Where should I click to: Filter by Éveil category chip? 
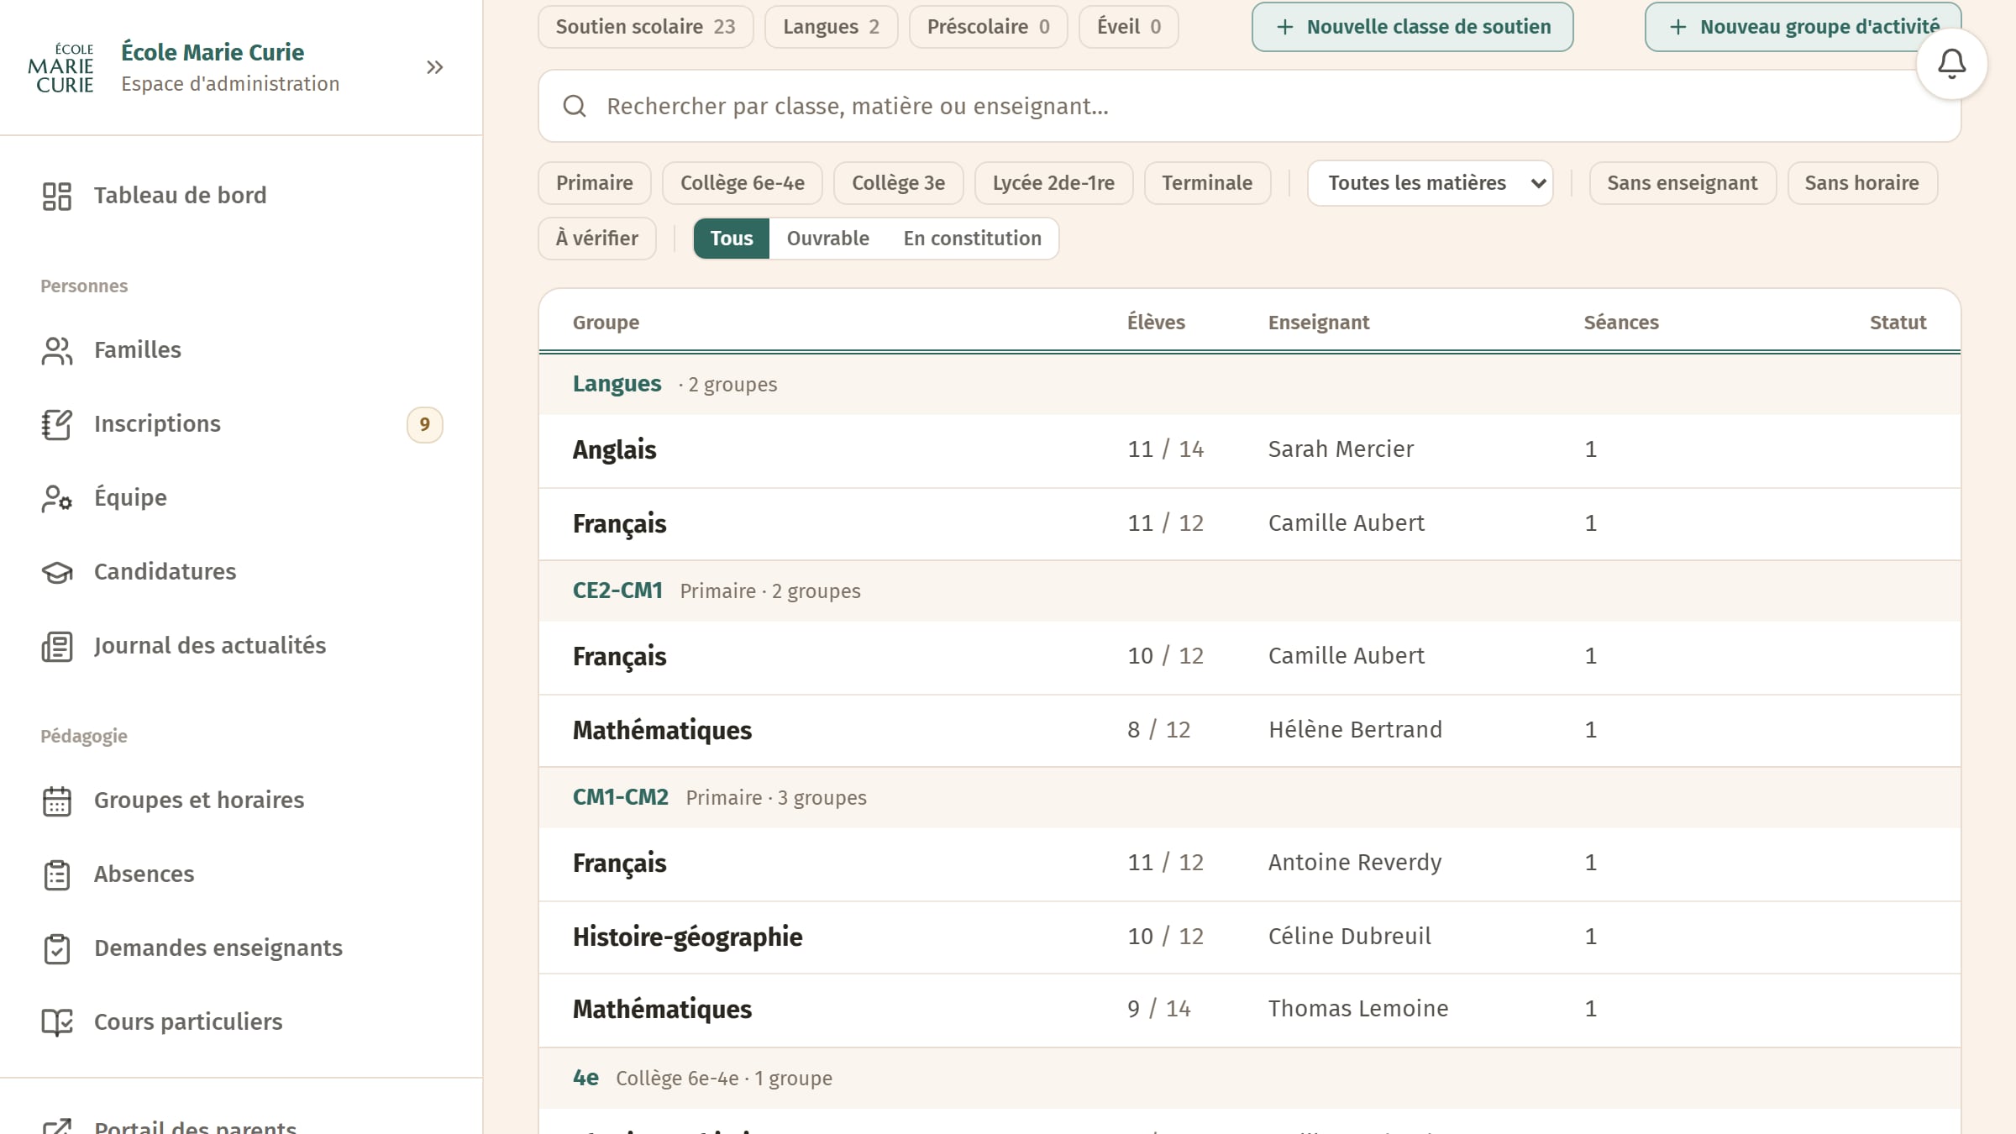click(x=1129, y=27)
